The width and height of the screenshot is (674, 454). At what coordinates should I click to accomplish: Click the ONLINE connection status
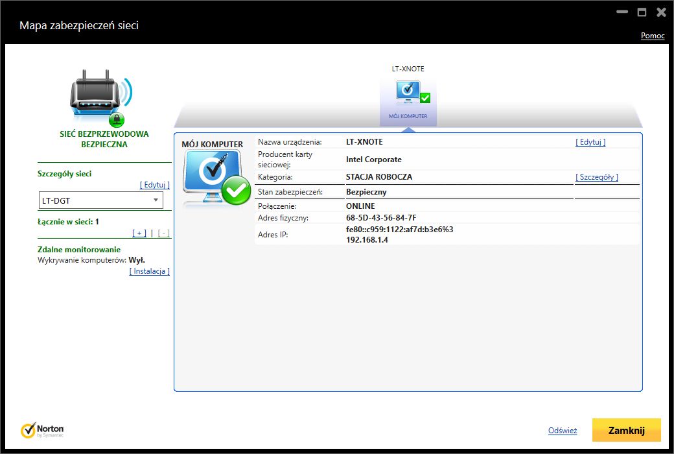360,206
